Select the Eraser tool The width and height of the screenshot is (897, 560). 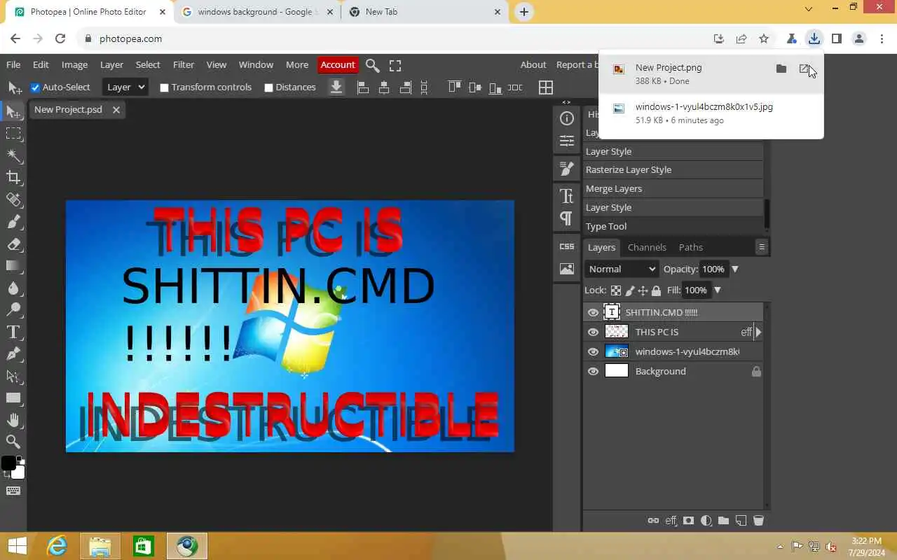pyautogui.click(x=13, y=244)
